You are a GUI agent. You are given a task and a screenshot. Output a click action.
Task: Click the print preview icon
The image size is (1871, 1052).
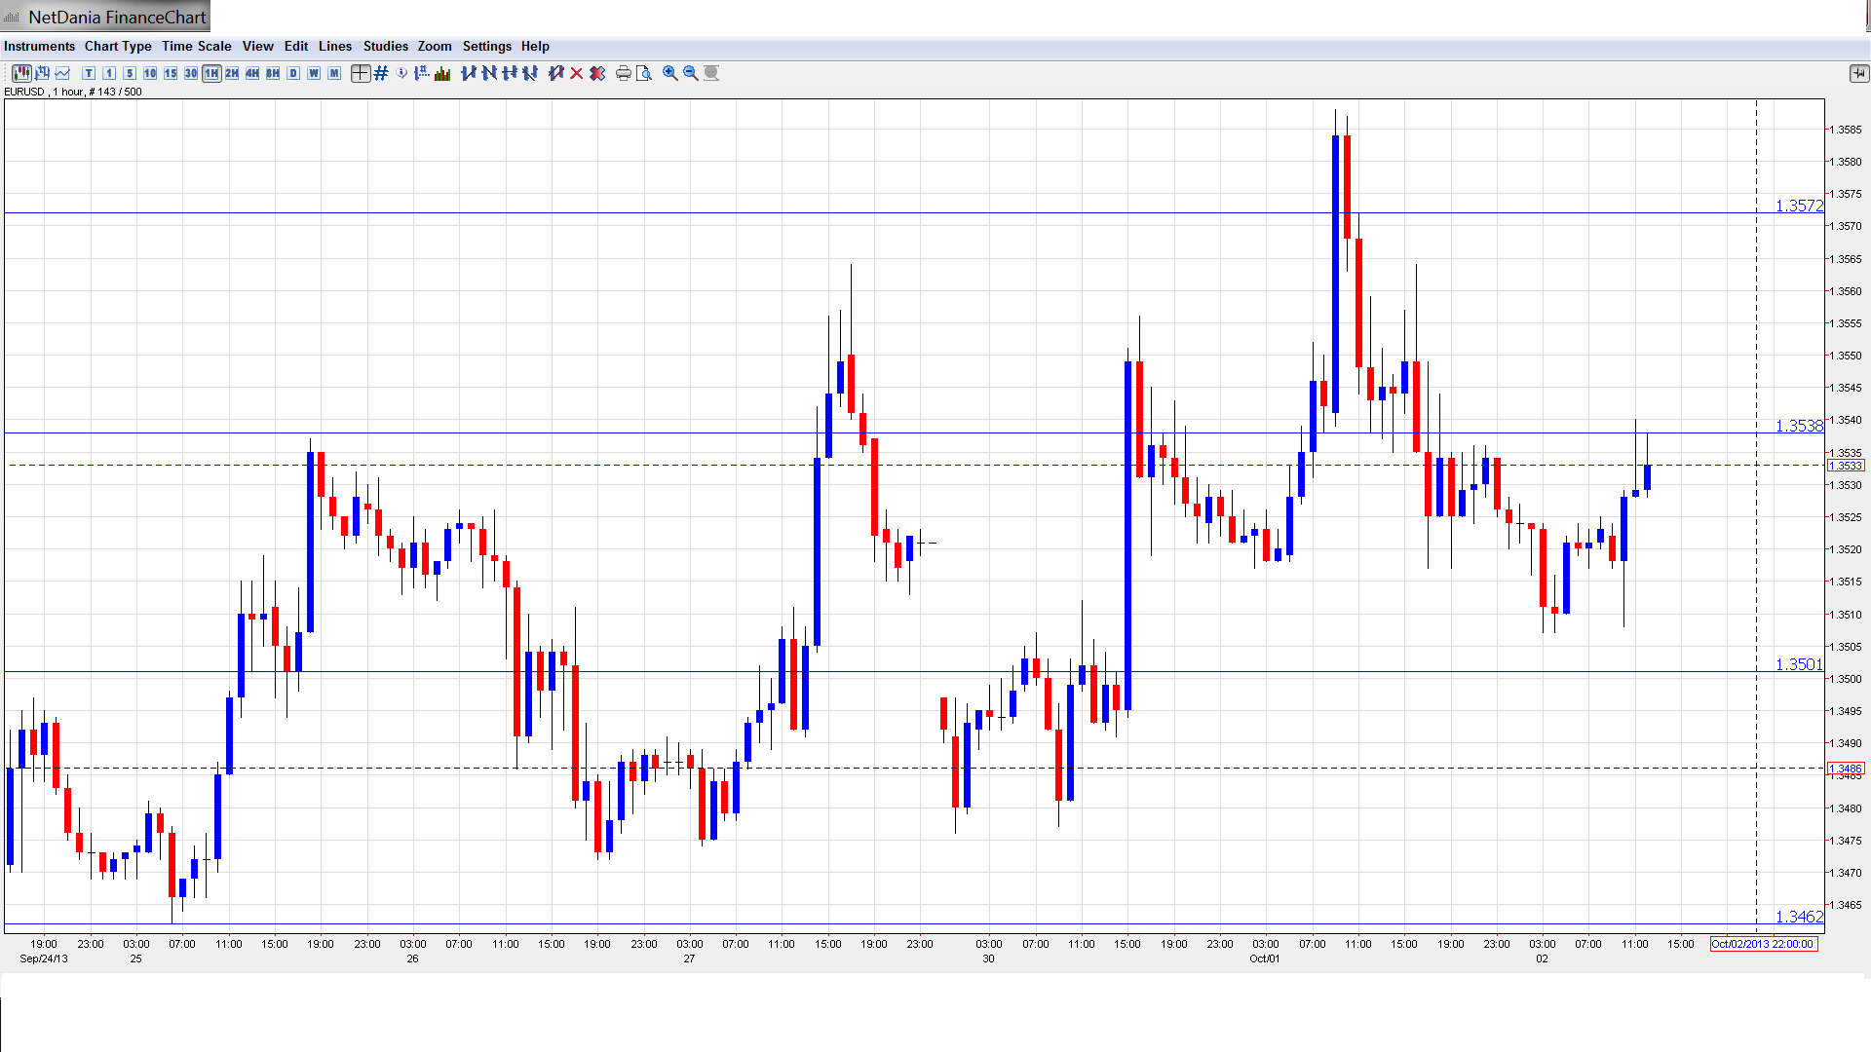tap(643, 73)
